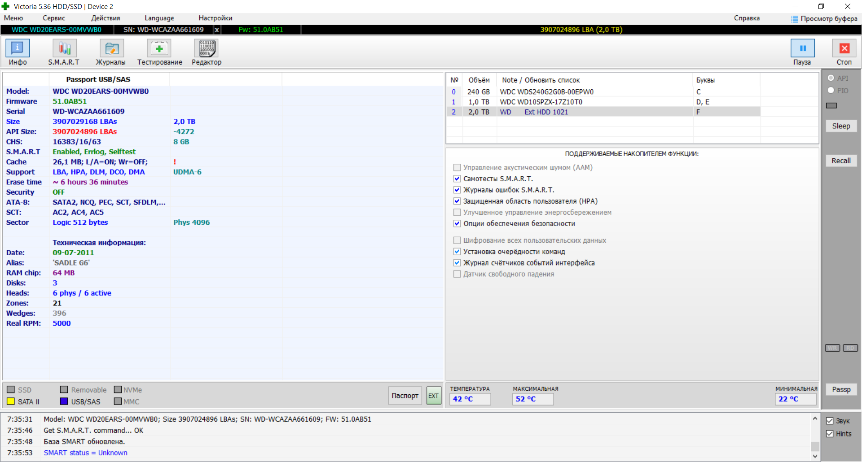Image resolution: width=862 pixels, height=462 pixels.
Task: Click the RD indicator
Action: [x=850, y=348]
